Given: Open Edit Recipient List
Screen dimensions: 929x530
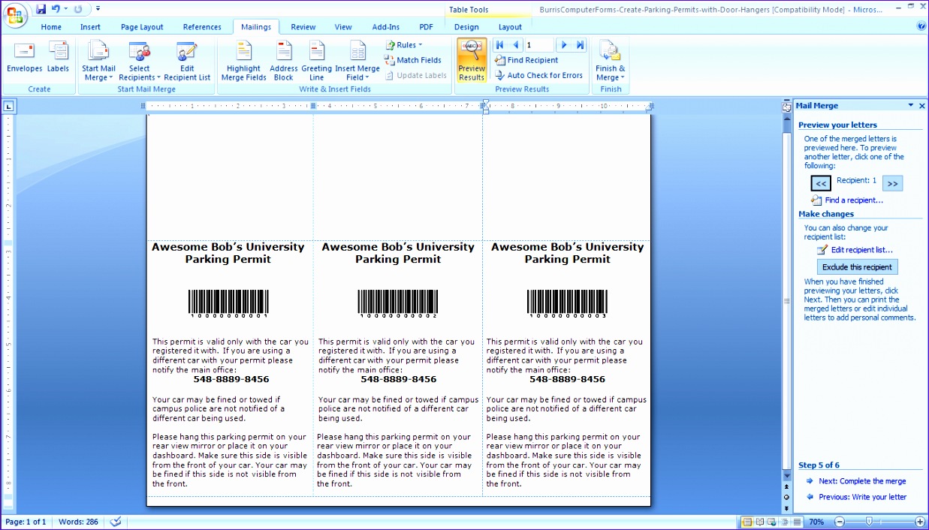Looking at the screenshot, I should (187, 62).
